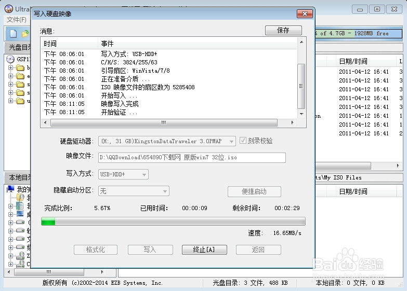Select the 开始验证 message row
407x291 pixels.
pyautogui.click(x=169, y=112)
